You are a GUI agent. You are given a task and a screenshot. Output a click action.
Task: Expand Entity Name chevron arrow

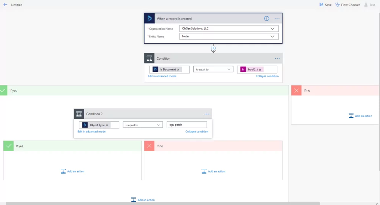(272, 37)
